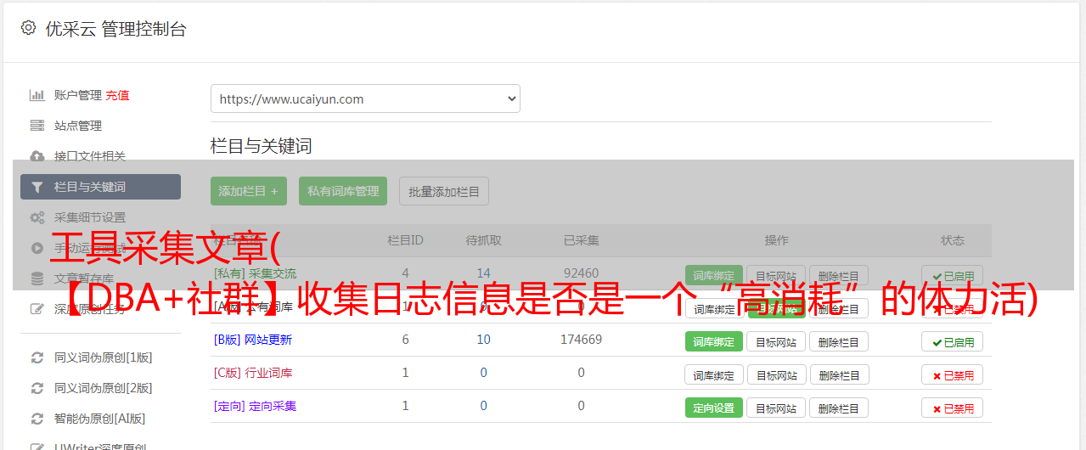Viewport: 1086px width, 450px height.
Task: Open 账户管理 in the sidebar
Action: click(x=78, y=95)
